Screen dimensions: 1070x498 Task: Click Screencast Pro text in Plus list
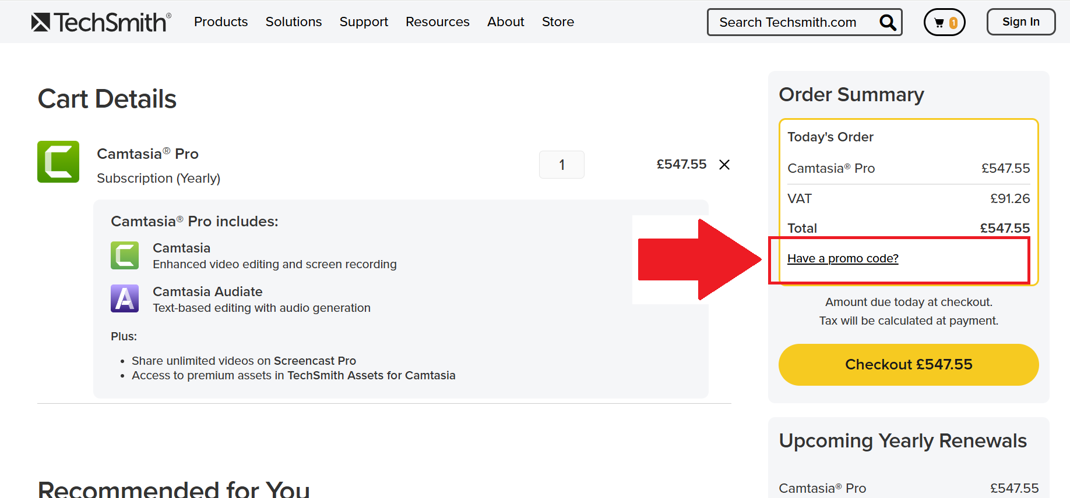click(315, 361)
